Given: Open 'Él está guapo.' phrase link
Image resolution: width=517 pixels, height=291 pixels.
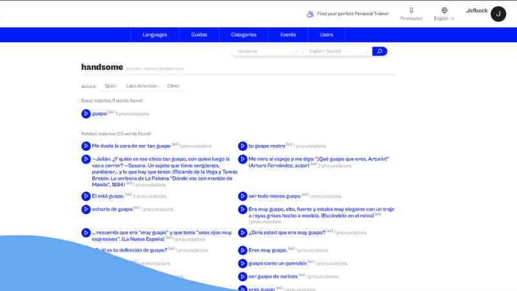Looking at the screenshot, I should 108,196.
